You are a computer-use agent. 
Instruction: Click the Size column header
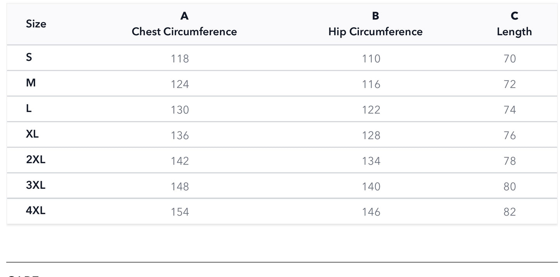coord(36,24)
